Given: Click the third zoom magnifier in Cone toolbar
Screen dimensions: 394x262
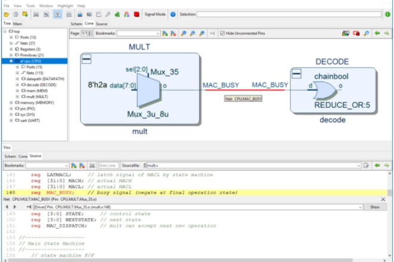Looking at the screenshot, I should (x=202, y=33).
